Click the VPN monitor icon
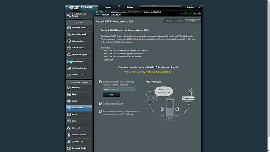270x152 pixels. [69, 121]
